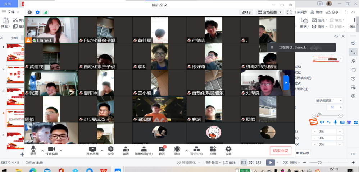359x172 pixels.
Task: Open the Chat panel with notification
Action: click(x=162, y=150)
